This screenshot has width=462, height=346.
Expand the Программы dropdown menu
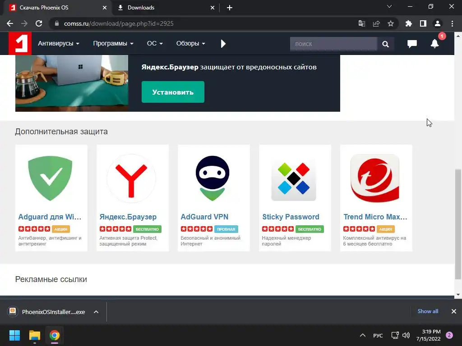click(x=113, y=44)
